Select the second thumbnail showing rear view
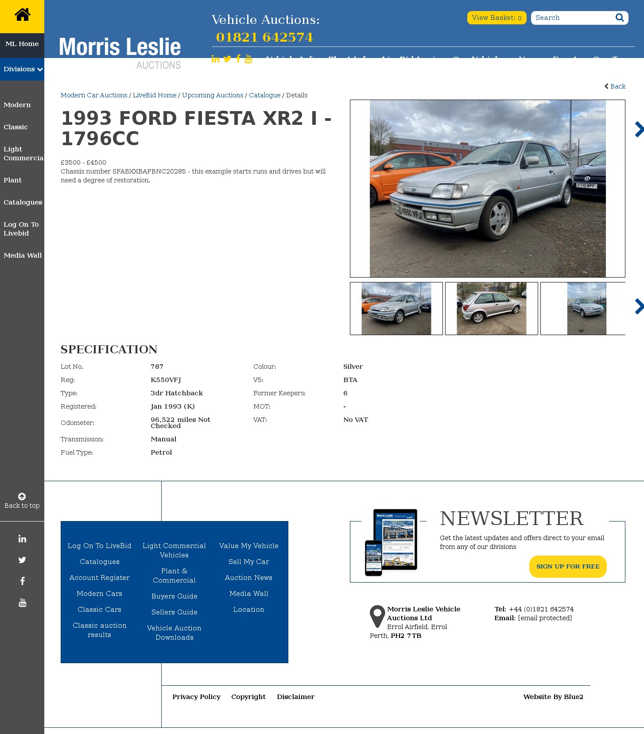 pyautogui.click(x=492, y=309)
